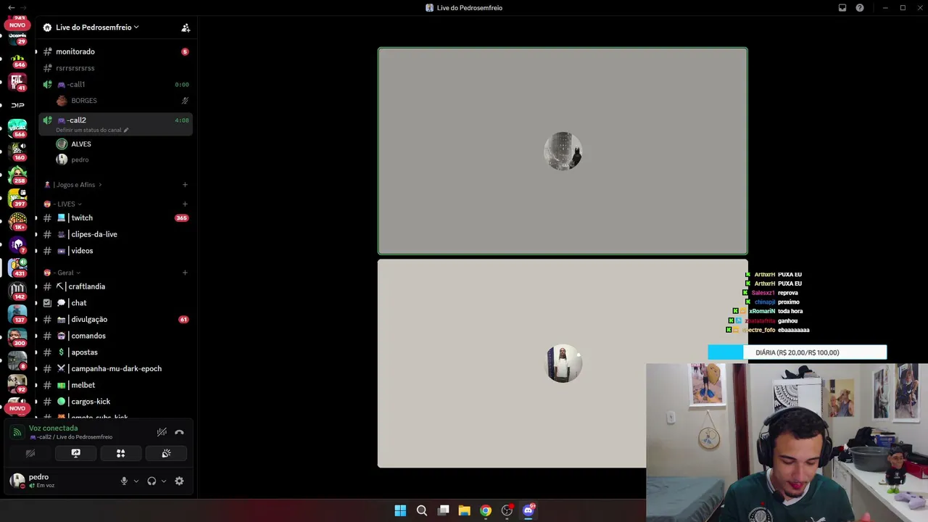Open voice connection details signal icon

pos(17,432)
